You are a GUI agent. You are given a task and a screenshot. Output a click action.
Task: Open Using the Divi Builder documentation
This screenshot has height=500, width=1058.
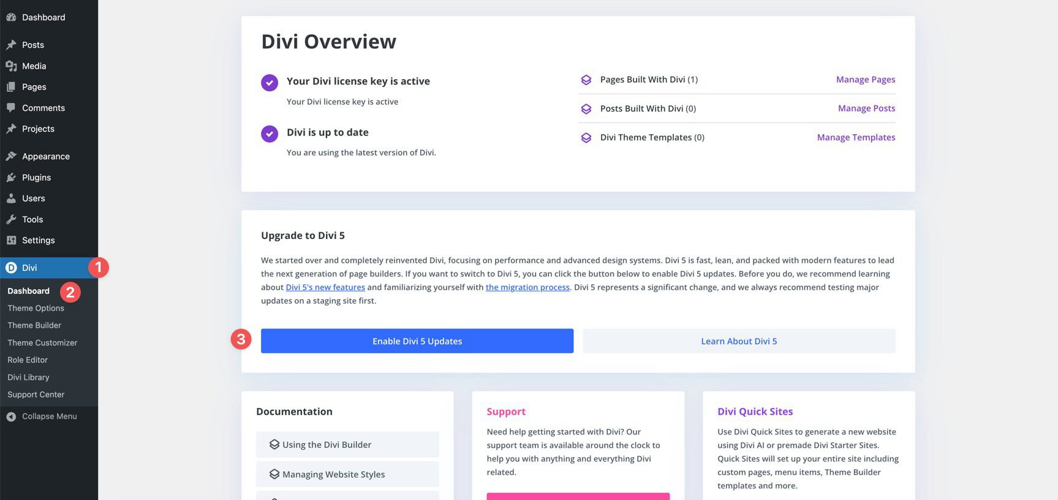pyautogui.click(x=347, y=445)
